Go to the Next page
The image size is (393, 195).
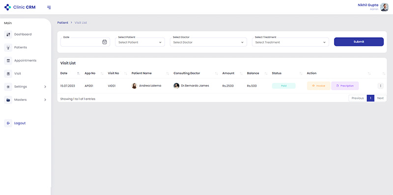click(380, 98)
